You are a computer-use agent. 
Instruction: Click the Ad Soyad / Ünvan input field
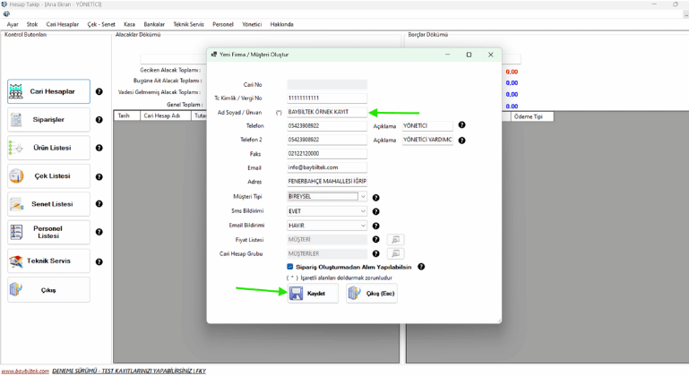point(327,112)
